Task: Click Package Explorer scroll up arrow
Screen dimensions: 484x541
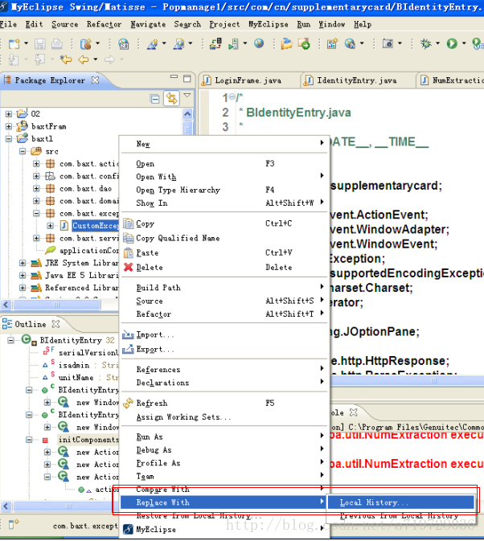Action: [187, 114]
